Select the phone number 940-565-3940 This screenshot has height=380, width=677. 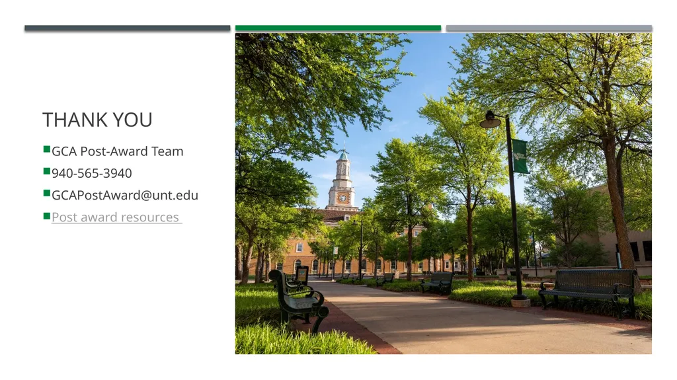coord(91,173)
